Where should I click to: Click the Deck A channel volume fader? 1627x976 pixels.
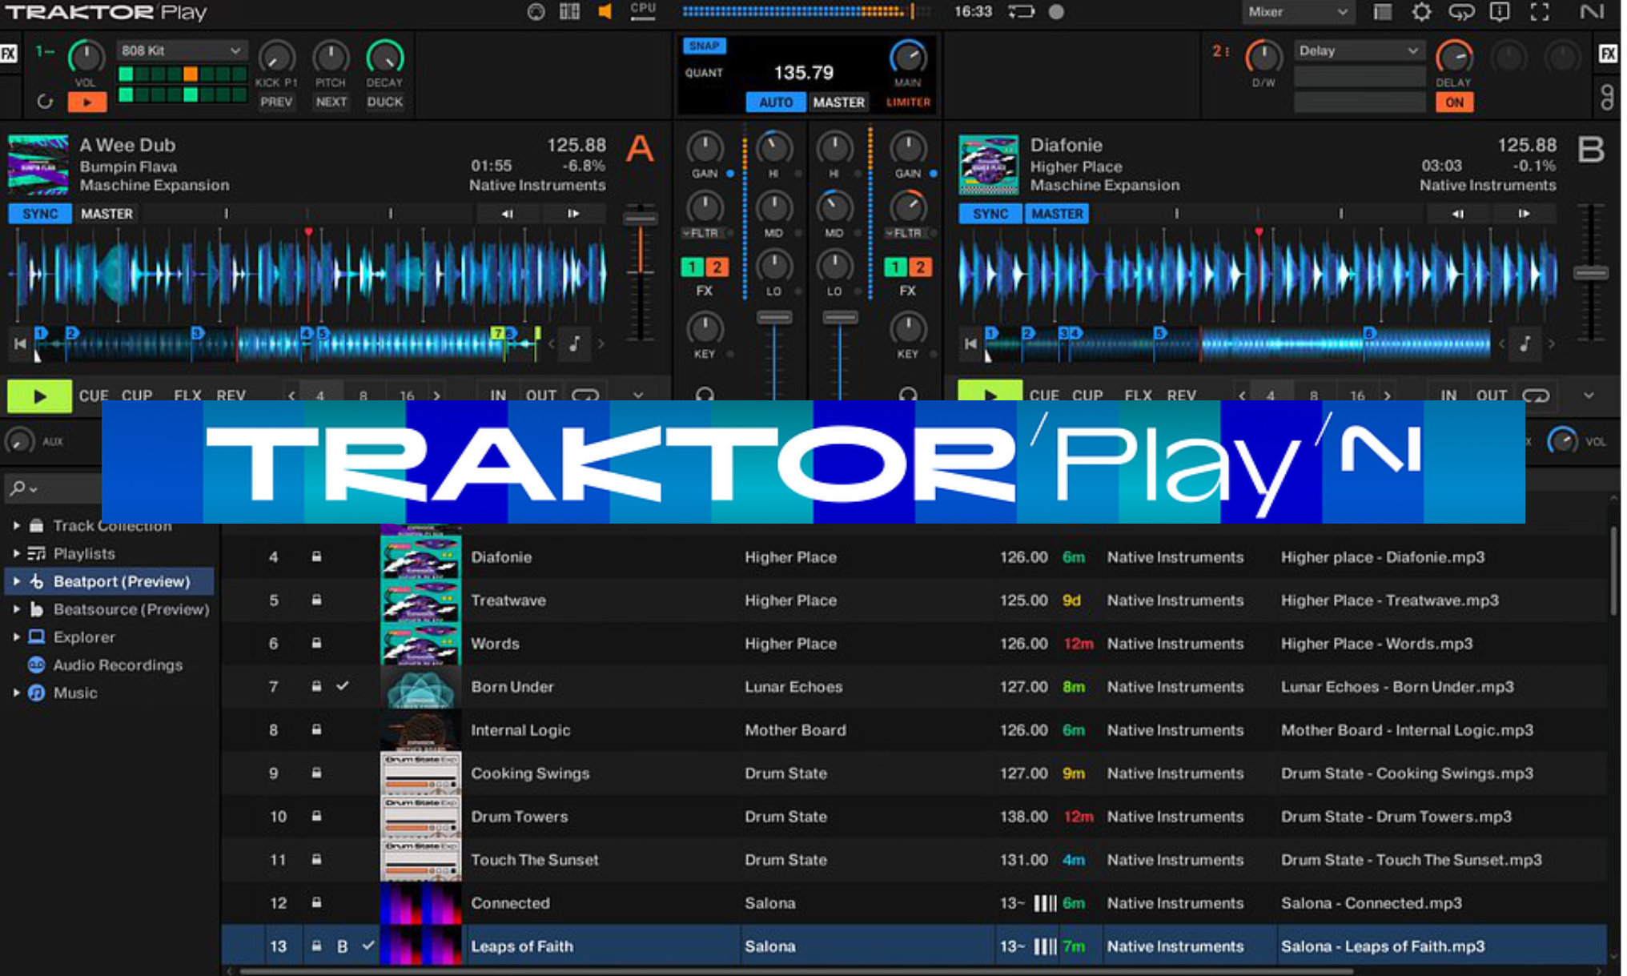773,318
